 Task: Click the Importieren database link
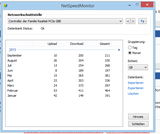pyautogui.click(x=136, y=83)
